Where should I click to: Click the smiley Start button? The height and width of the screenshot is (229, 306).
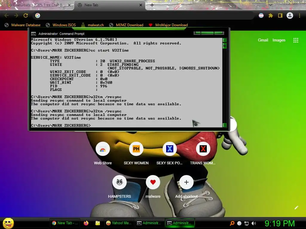click(x=8, y=223)
